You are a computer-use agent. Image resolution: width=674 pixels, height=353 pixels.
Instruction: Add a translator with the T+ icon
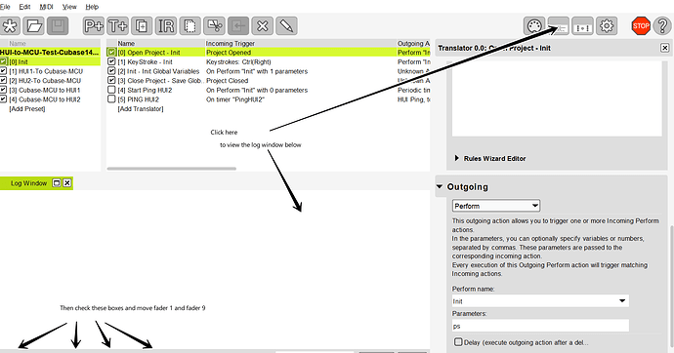click(x=117, y=26)
